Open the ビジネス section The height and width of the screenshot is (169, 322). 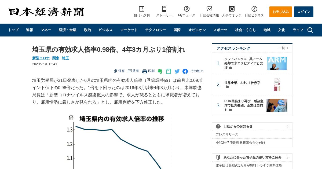[x=105, y=30]
